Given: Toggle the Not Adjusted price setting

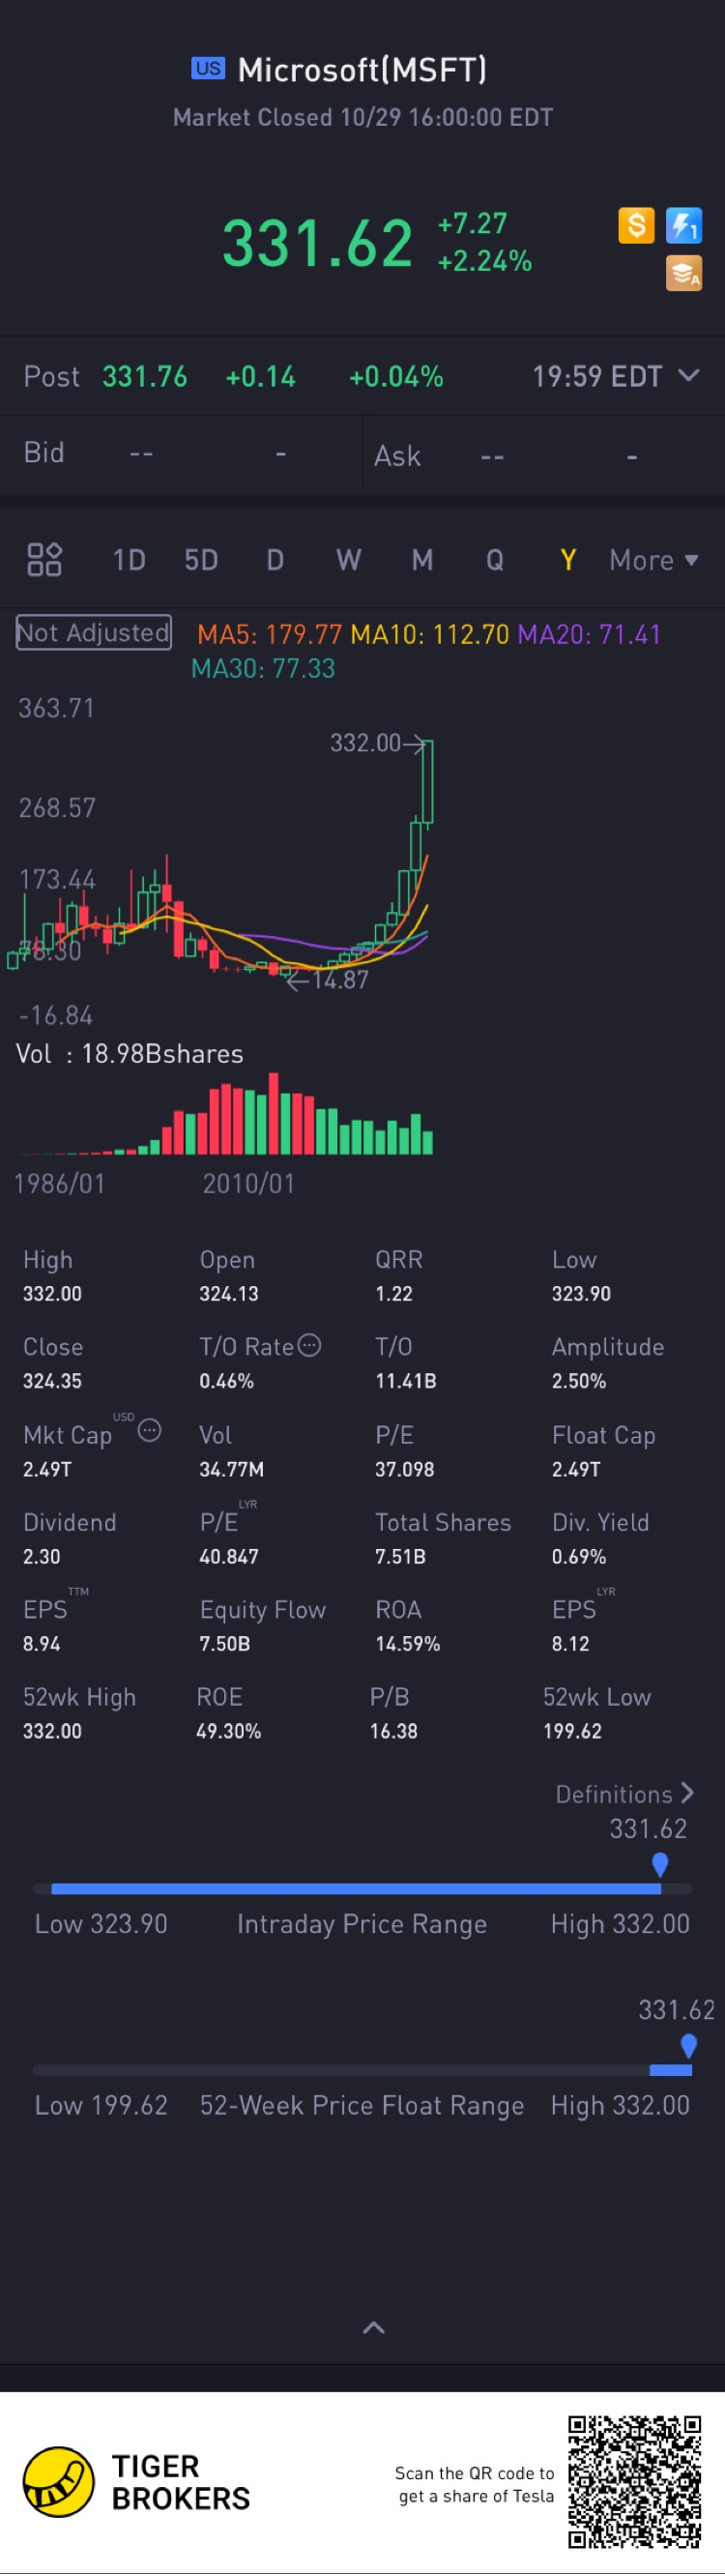Looking at the screenshot, I should pyautogui.click(x=94, y=632).
